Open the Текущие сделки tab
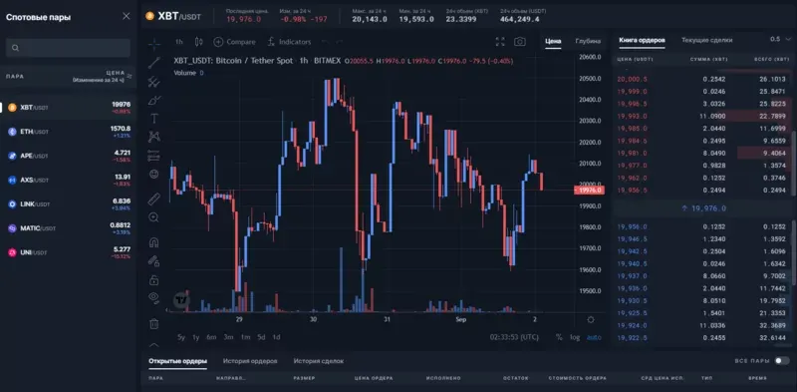 click(x=707, y=40)
